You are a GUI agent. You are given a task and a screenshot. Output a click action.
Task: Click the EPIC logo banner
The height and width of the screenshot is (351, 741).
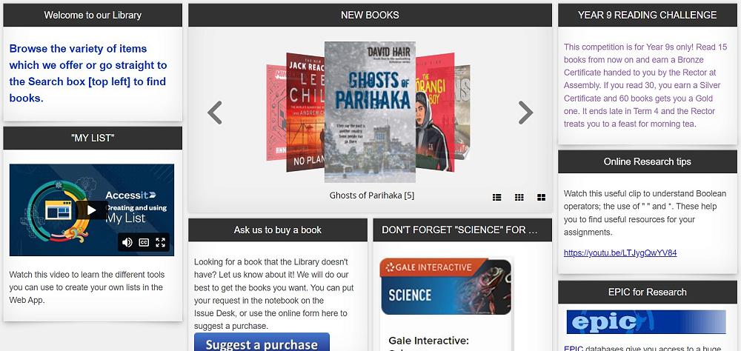click(646, 321)
